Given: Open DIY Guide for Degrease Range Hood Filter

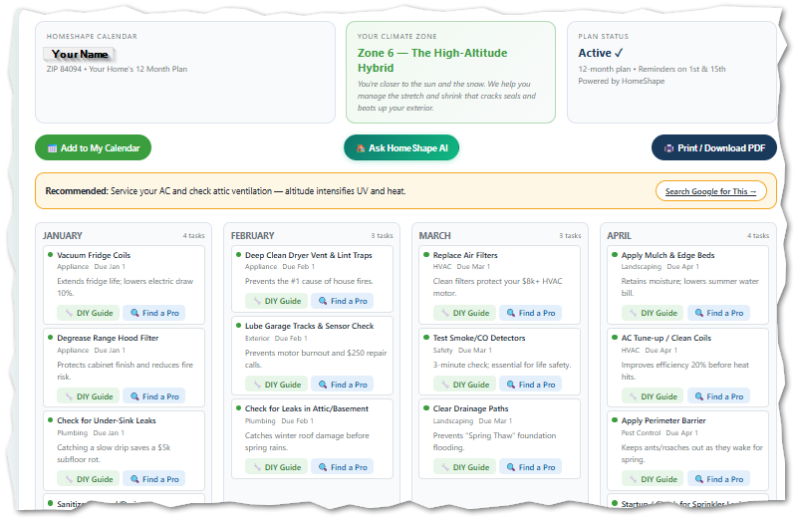Looking at the screenshot, I should coord(88,396).
